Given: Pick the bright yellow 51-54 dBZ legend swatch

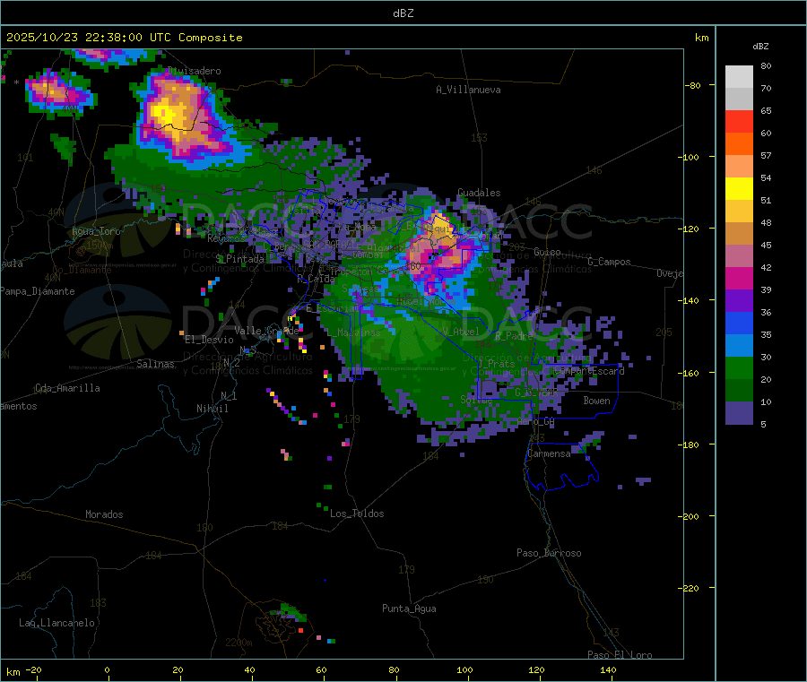Looking at the screenshot, I should (739, 189).
